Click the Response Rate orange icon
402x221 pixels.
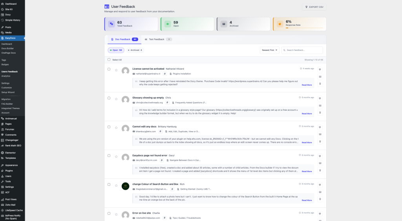280,24
